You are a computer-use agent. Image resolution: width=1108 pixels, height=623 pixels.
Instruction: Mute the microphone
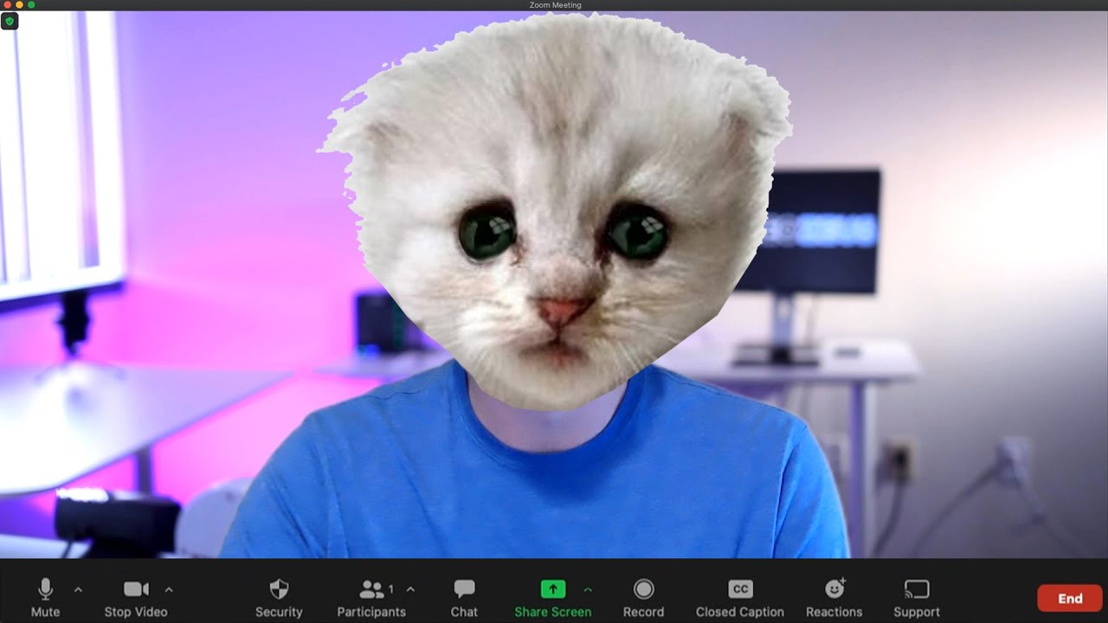tap(45, 598)
